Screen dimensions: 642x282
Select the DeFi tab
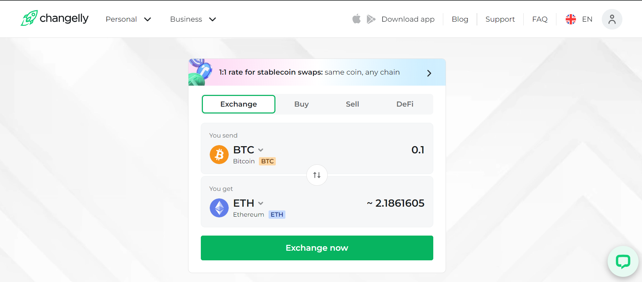pos(405,104)
